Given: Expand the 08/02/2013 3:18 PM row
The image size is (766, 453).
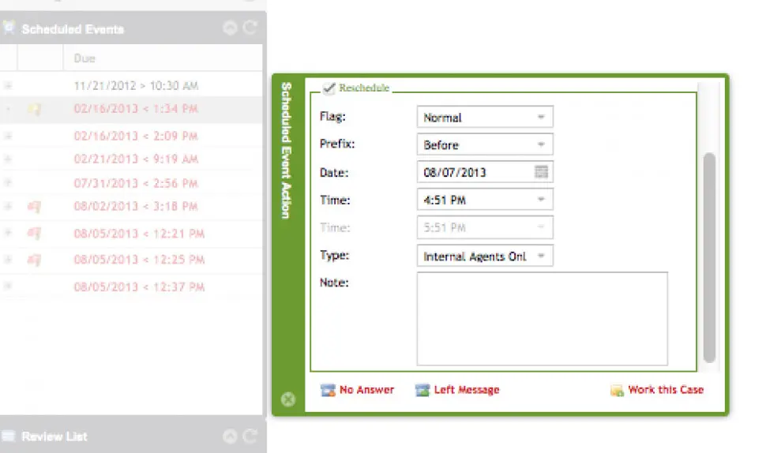Looking at the screenshot, I should click(8, 206).
